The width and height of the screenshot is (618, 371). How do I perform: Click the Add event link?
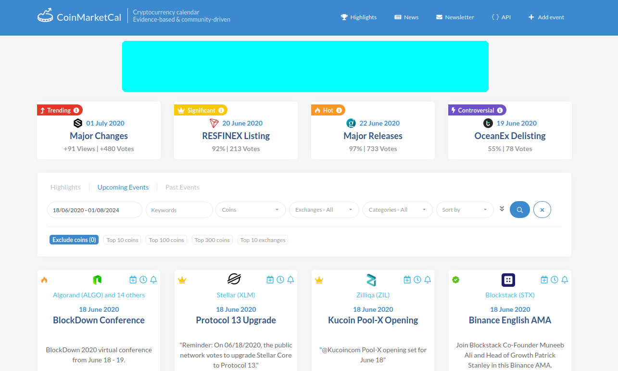point(546,17)
